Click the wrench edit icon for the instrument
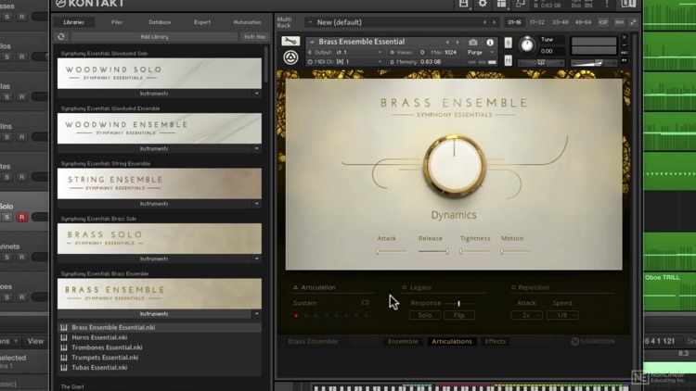Image resolution: width=696 pixels, height=391 pixels. 290,42
